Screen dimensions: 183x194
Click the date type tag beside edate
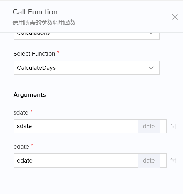(x=149, y=160)
